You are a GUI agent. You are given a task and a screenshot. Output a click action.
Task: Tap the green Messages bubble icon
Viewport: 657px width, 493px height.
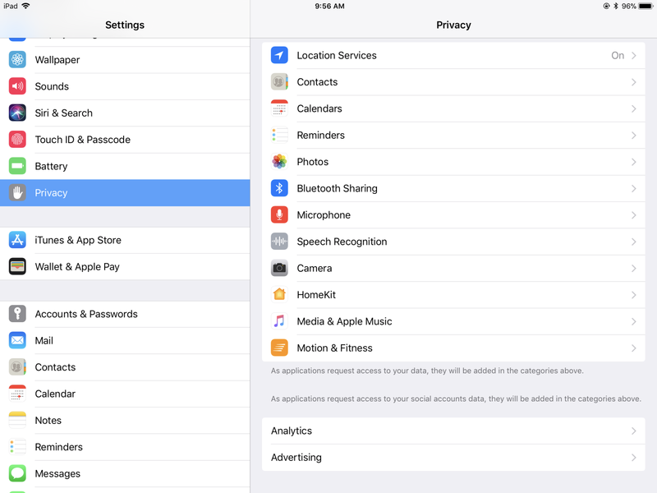click(x=17, y=474)
